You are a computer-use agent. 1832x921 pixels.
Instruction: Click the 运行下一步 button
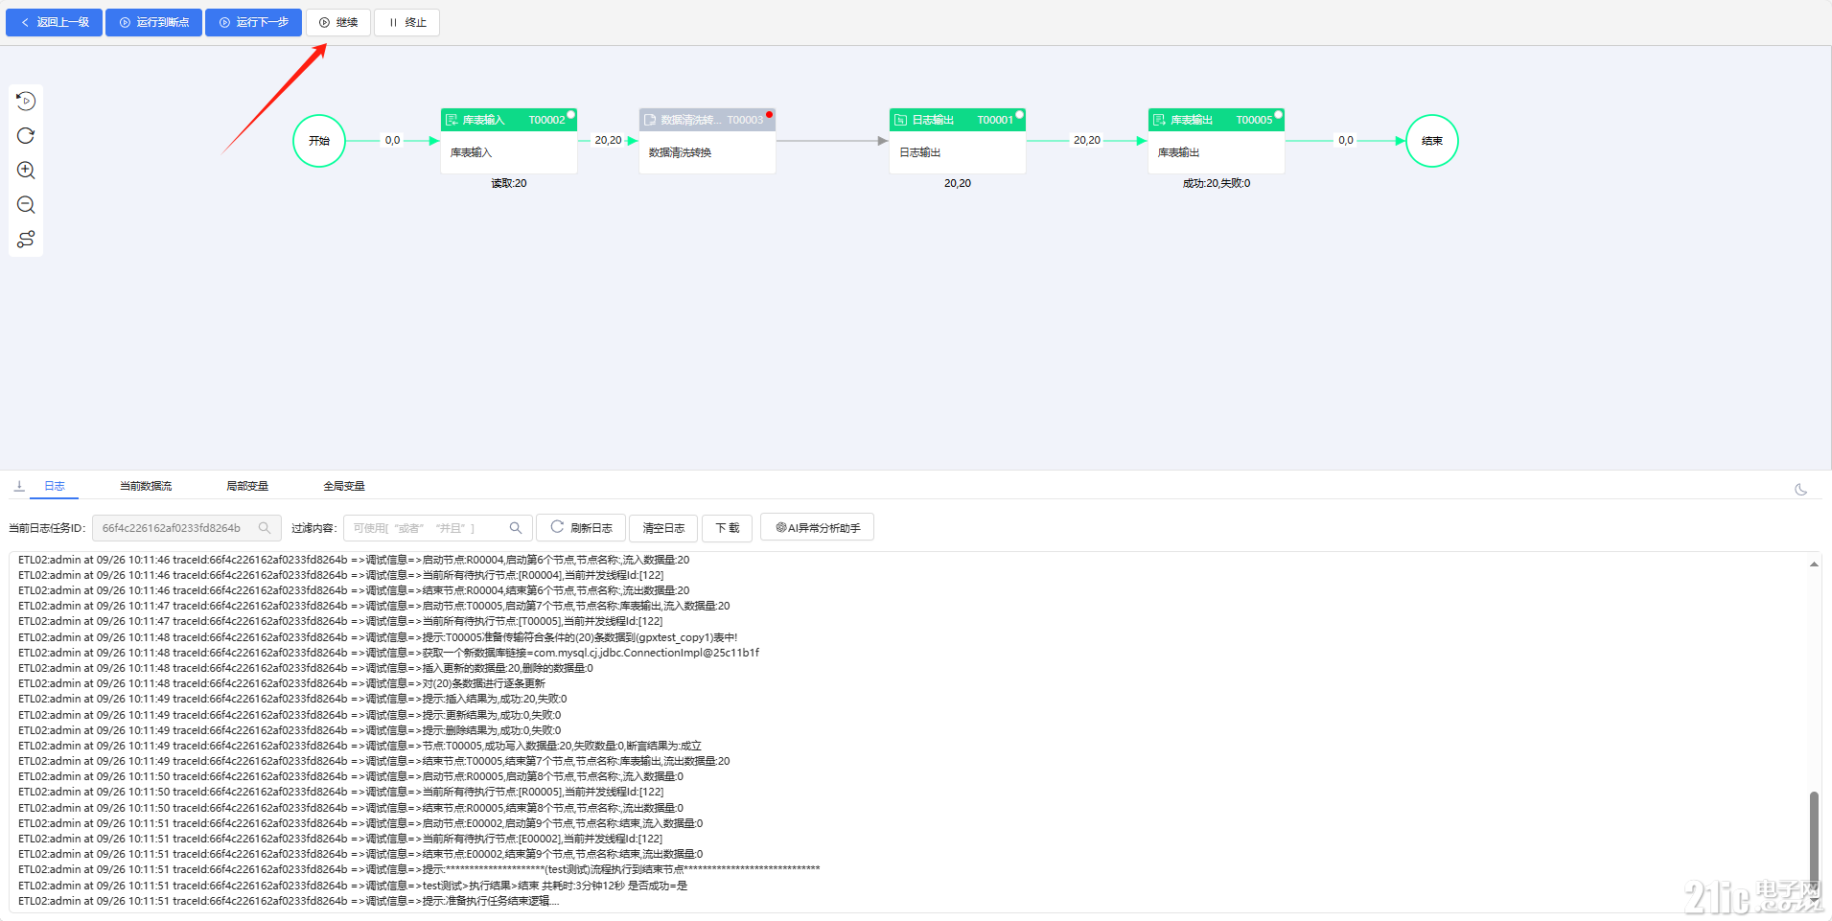[x=253, y=22]
